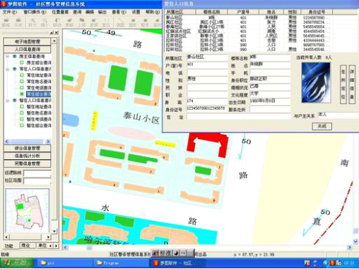Collapse the 暂住人口信息查询 tree node
The image size is (359, 269).
(8, 100)
